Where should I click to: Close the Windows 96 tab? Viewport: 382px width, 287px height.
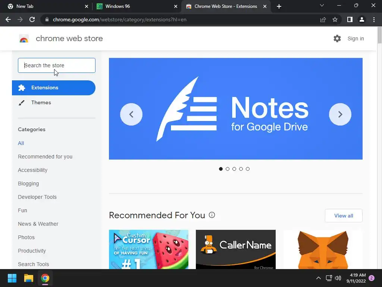click(x=176, y=6)
